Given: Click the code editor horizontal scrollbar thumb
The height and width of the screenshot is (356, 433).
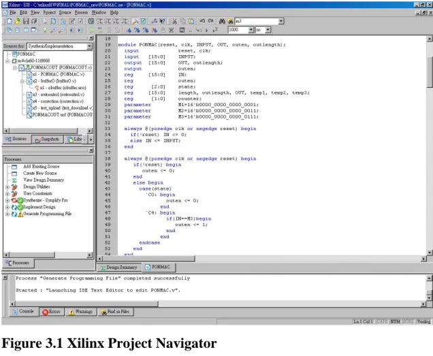Looking at the screenshot, I should pos(149,259).
